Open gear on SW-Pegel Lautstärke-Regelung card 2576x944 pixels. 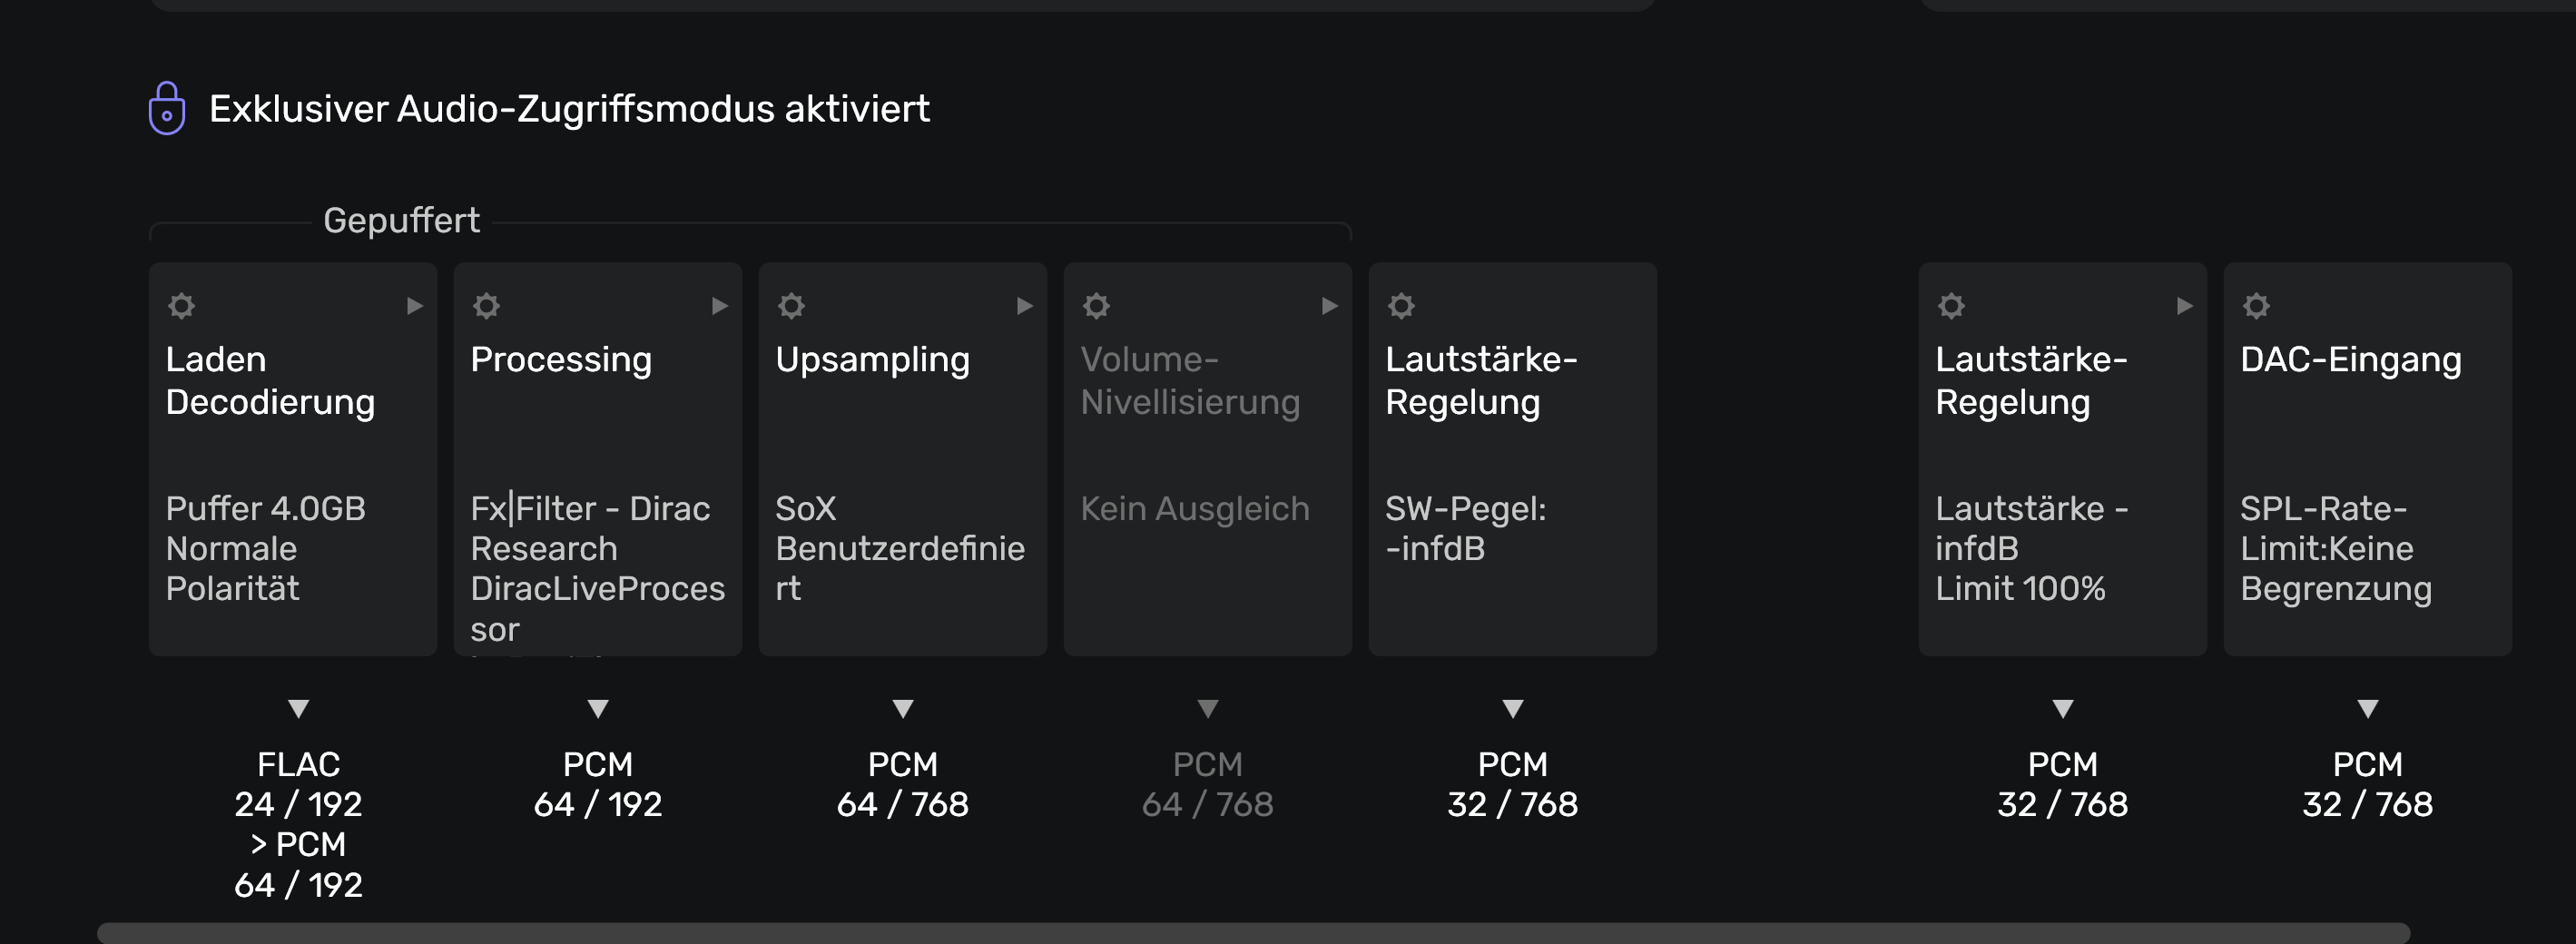(1401, 306)
